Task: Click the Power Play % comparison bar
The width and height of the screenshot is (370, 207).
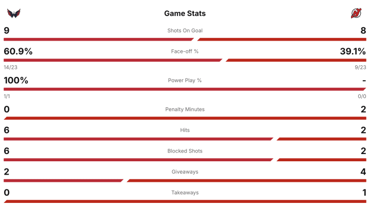Action: coord(185,89)
